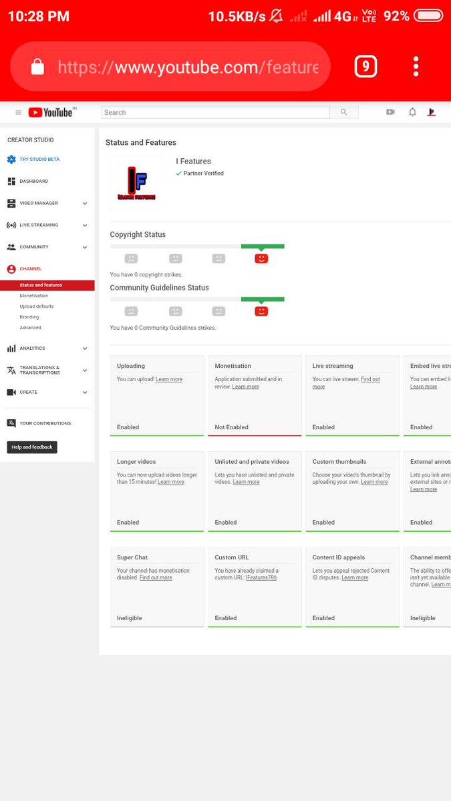Open Learn more in Longer videos card
The image size is (451, 801).
pyautogui.click(x=171, y=482)
